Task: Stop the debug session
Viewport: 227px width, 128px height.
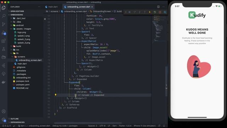Action: point(160,12)
